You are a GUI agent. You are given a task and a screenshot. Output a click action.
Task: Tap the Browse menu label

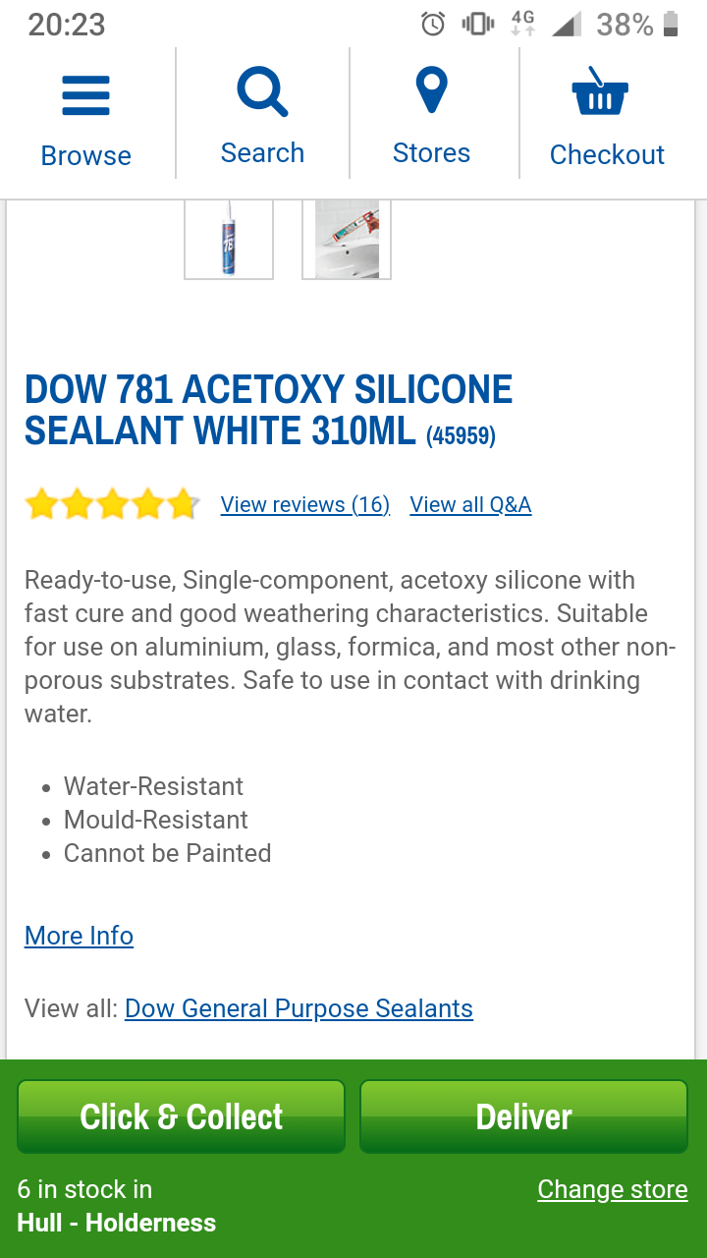tap(85, 155)
